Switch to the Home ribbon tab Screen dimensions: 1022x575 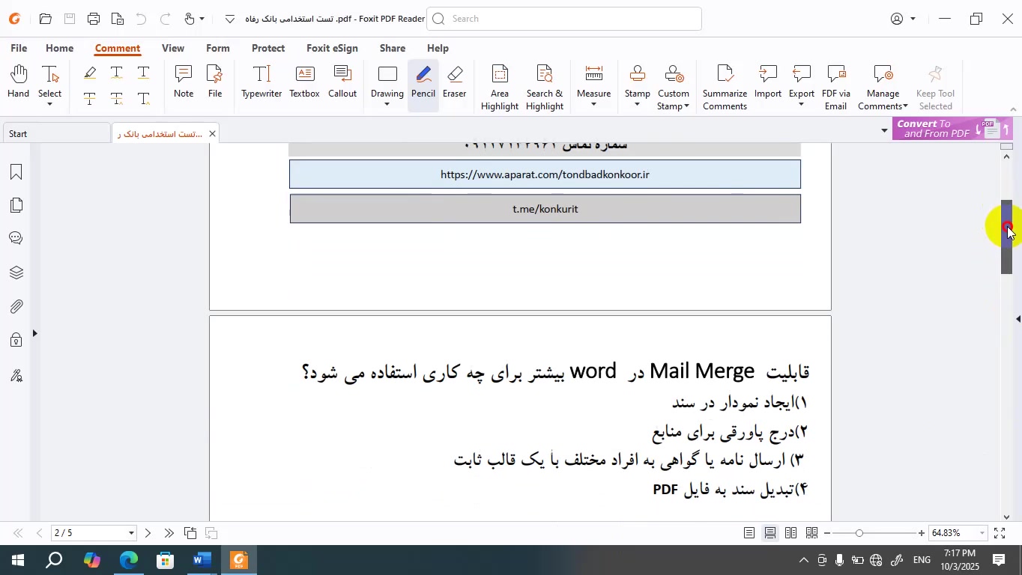(x=60, y=48)
